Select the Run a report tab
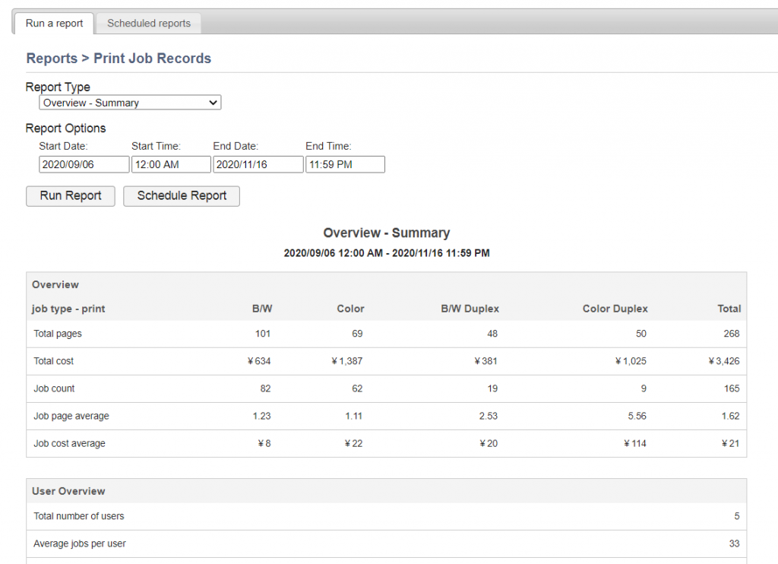The image size is (778, 564). click(54, 24)
